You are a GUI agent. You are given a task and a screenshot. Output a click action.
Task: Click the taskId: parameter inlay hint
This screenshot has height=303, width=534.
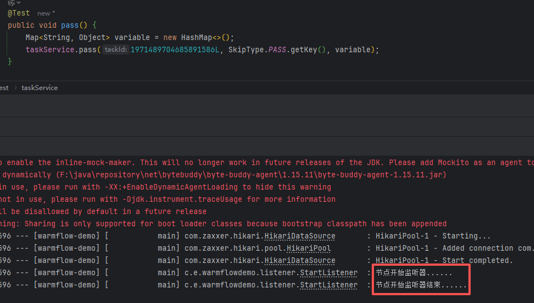tap(116, 50)
